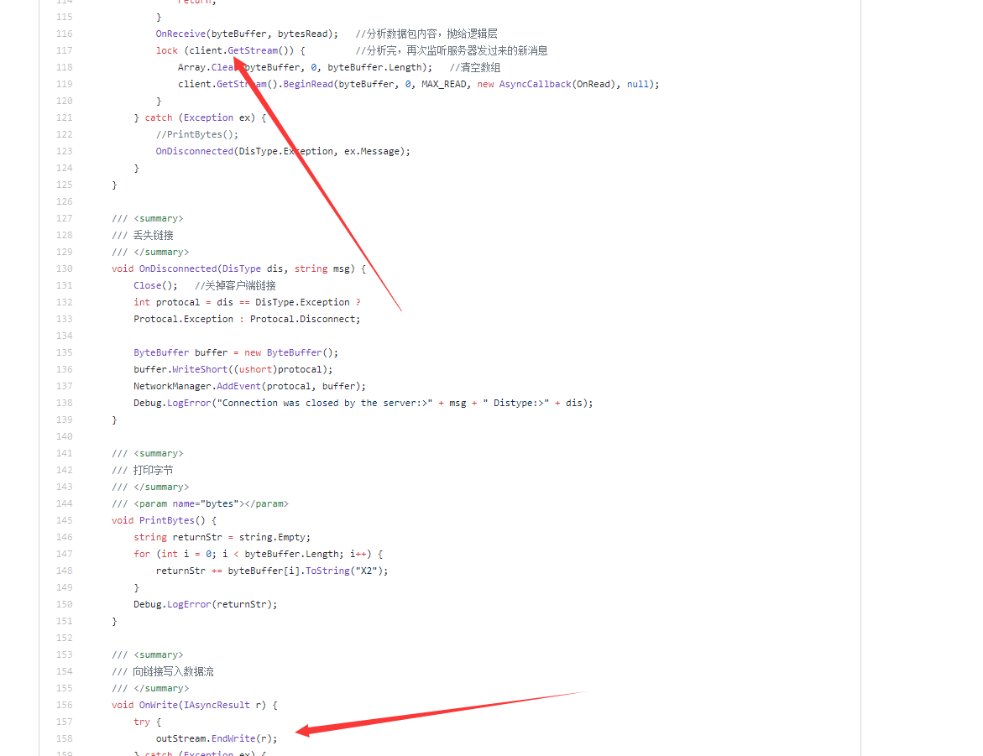
Task: Click the "X2" format string
Action: tap(366, 571)
